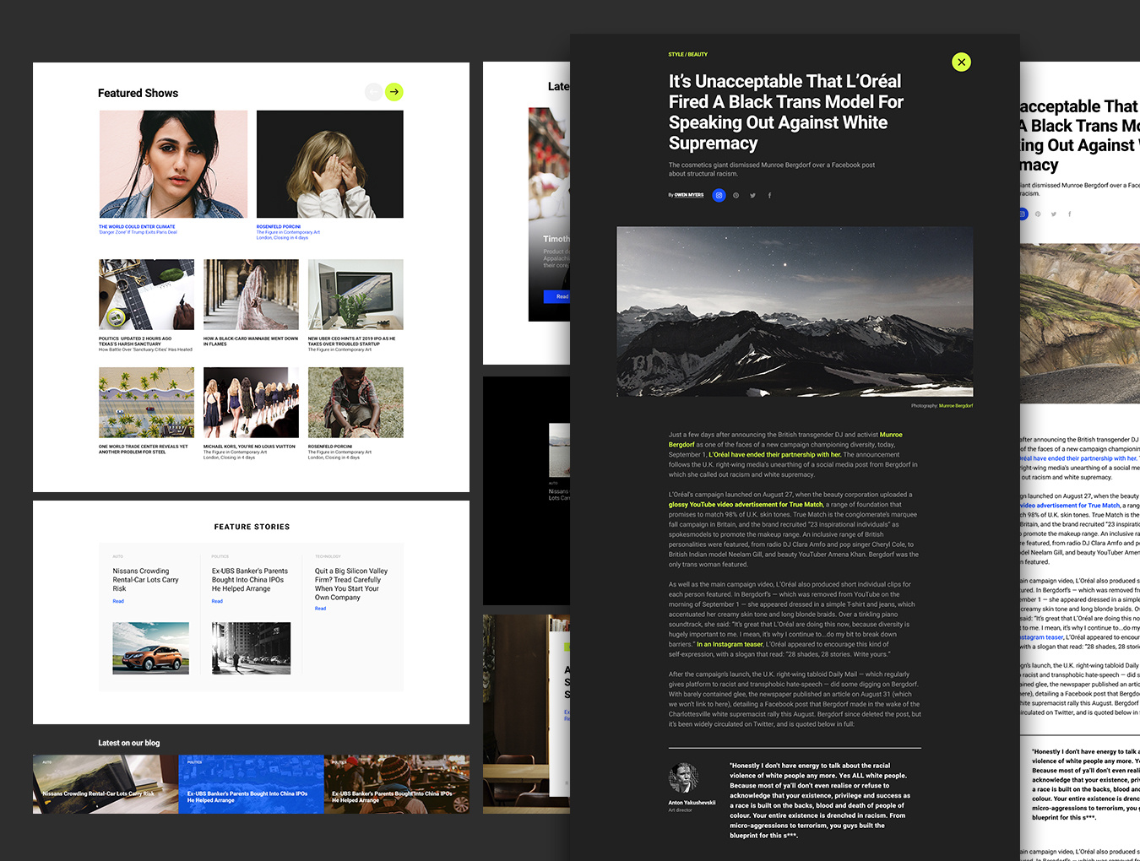Open 'In an Instagram teaser' green link

coord(730,644)
